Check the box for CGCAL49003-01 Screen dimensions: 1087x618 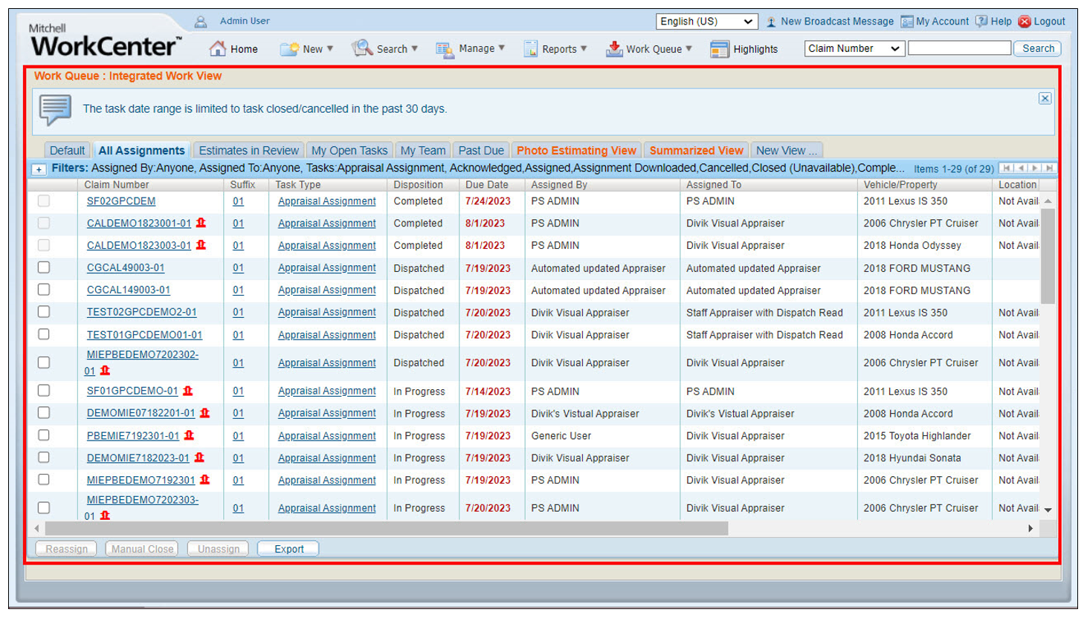coord(44,267)
